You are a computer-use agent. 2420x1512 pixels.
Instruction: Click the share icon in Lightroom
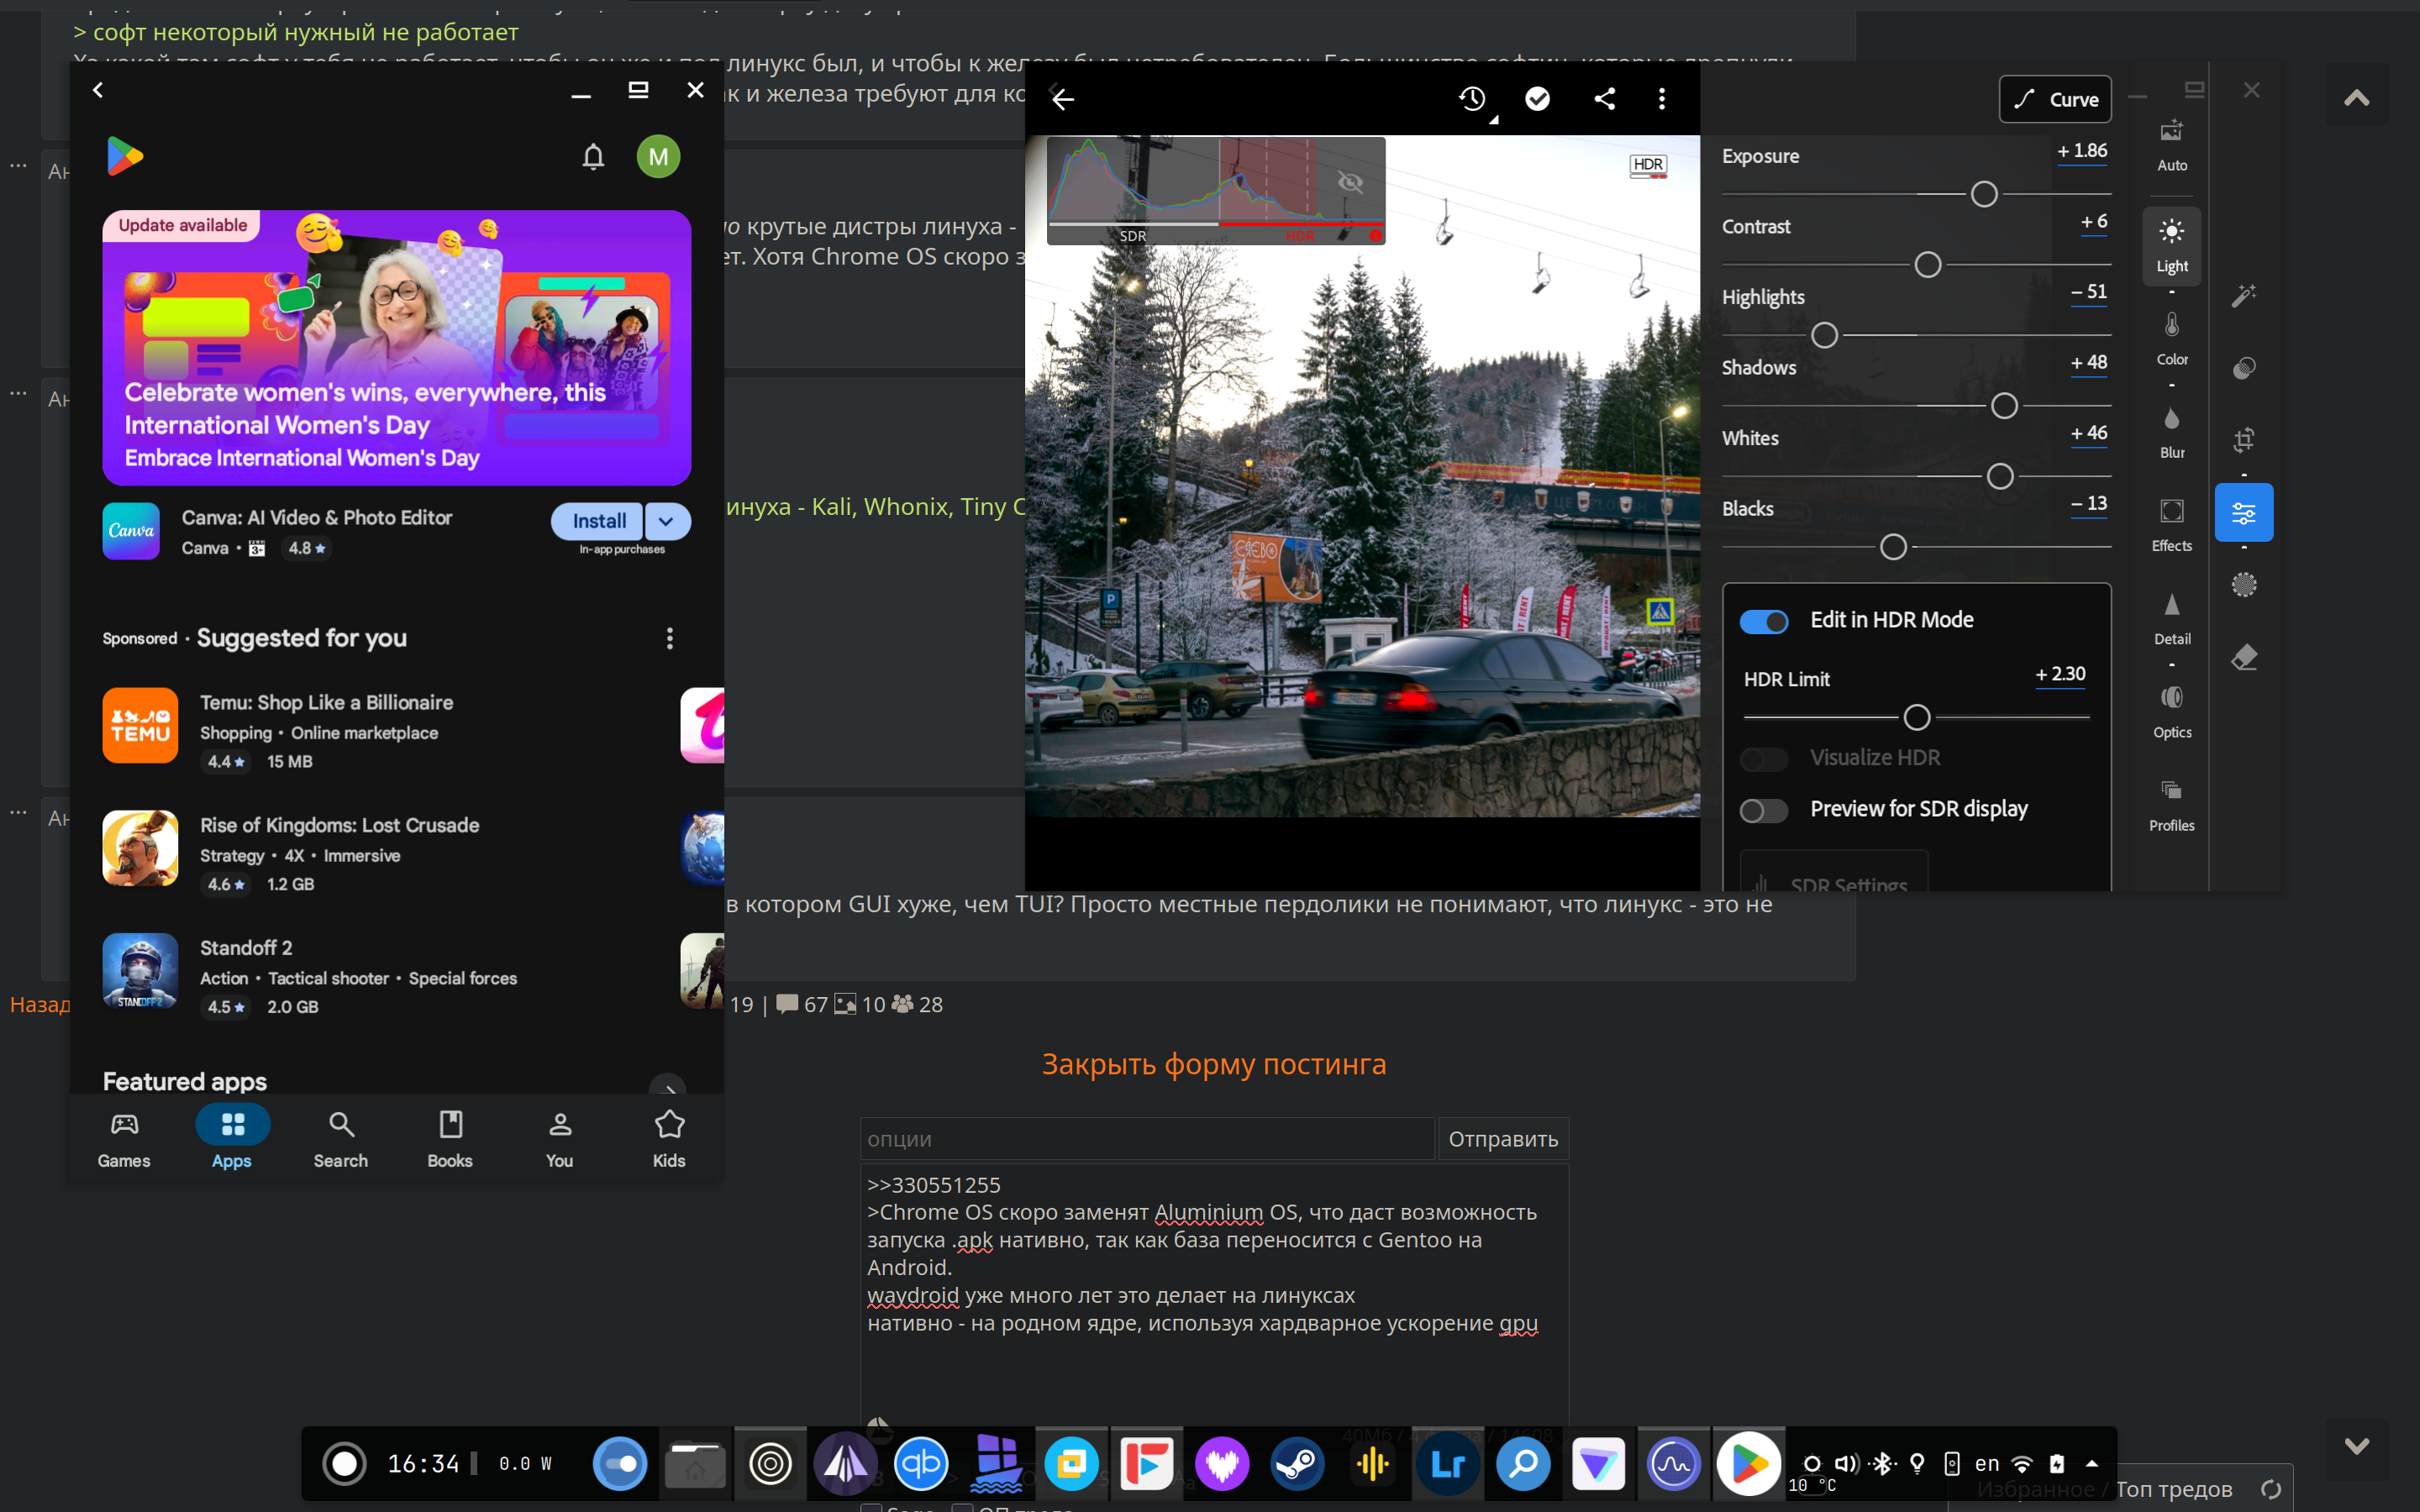pyautogui.click(x=1604, y=98)
